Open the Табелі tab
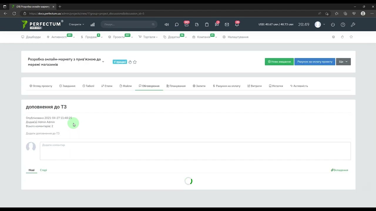This screenshot has width=376, height=211. pos(88,86)
